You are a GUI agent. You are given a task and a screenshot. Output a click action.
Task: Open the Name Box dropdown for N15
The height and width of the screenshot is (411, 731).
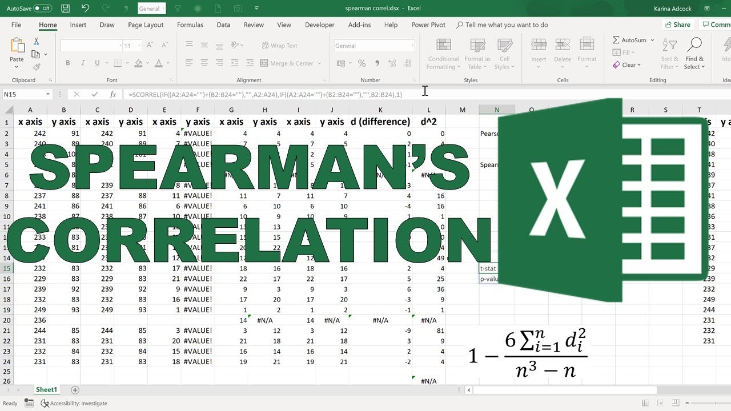click(48, 95)
